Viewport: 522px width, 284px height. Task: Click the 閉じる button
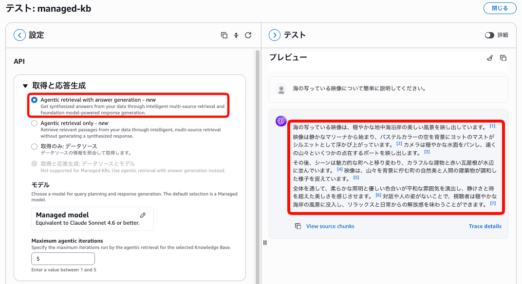500,8
